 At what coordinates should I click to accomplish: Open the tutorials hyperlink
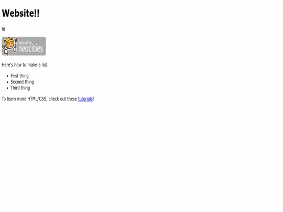85,99
